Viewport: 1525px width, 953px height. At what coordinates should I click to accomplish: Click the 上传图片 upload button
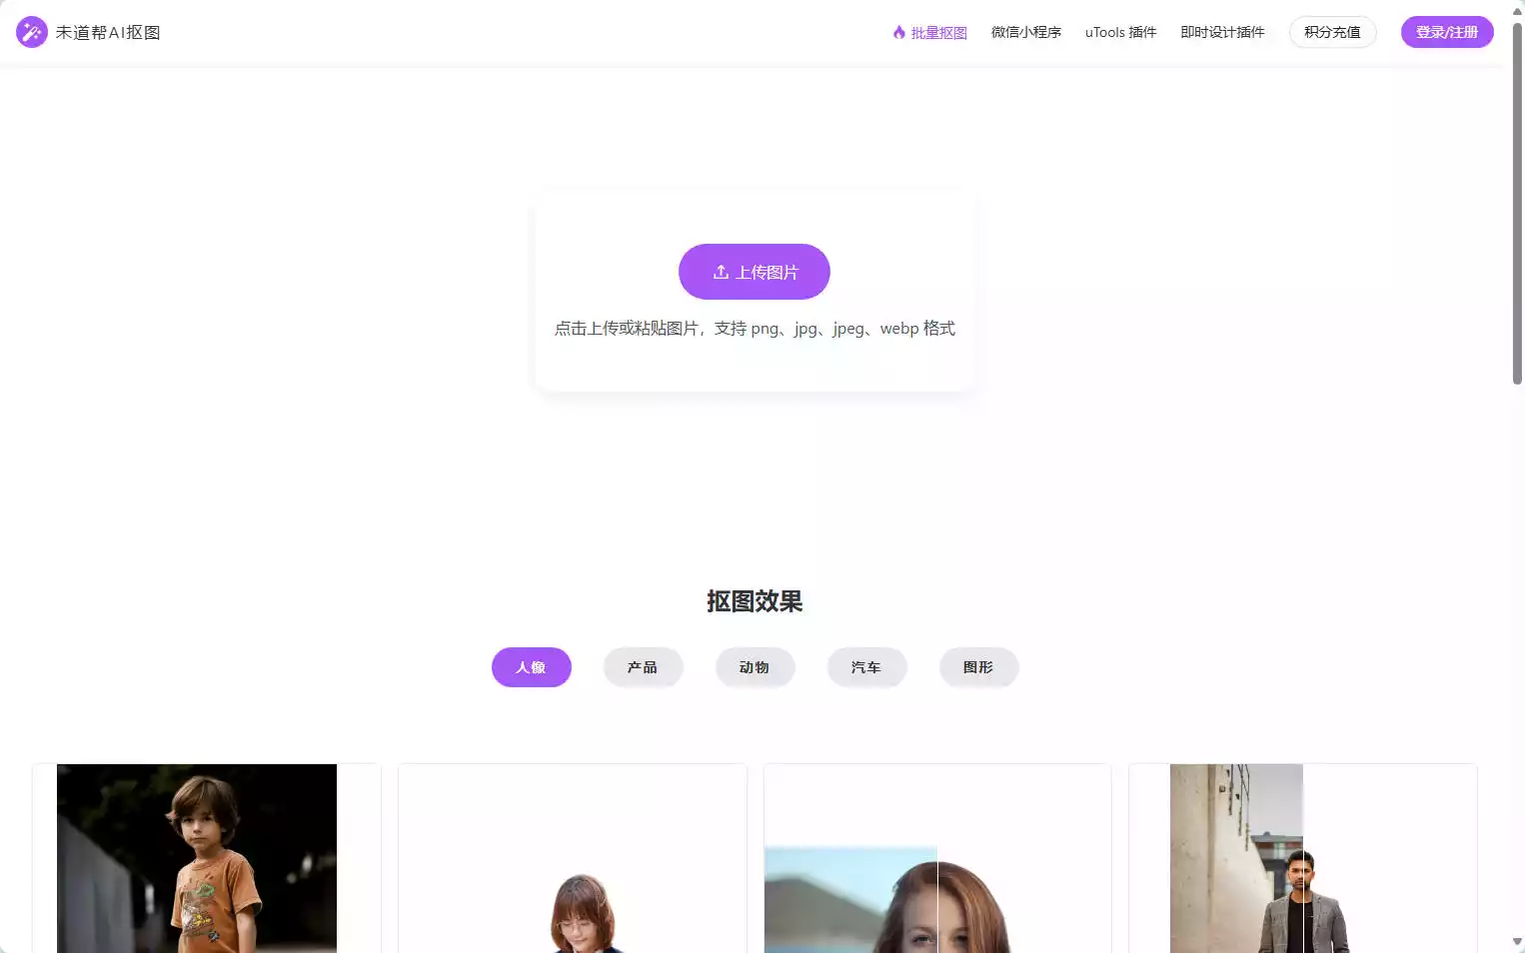(x=754, y=271)
